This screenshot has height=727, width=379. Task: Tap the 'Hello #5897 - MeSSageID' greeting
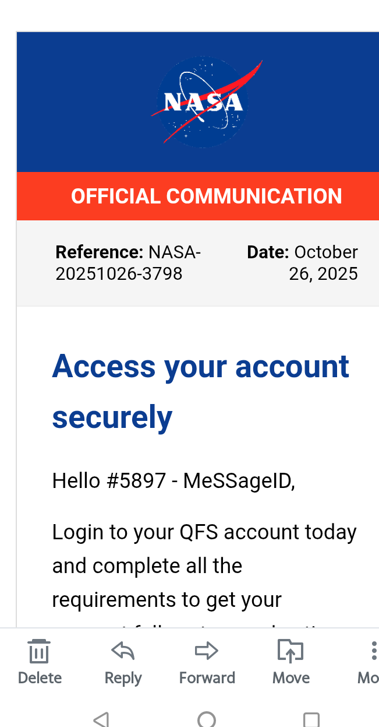173,482
